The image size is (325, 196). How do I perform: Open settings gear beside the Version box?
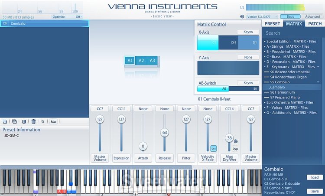coord(242,16)
